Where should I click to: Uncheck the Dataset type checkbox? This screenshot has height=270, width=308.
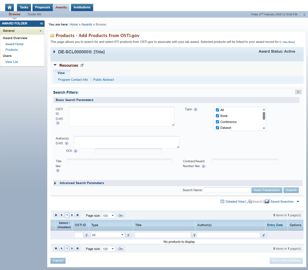coord(217,128)
